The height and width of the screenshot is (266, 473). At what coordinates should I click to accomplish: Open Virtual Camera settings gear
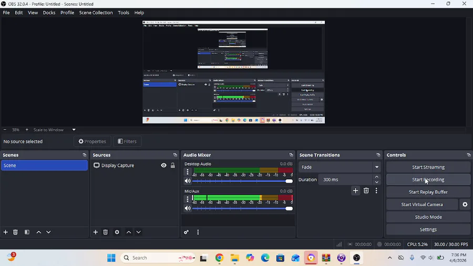465,204
